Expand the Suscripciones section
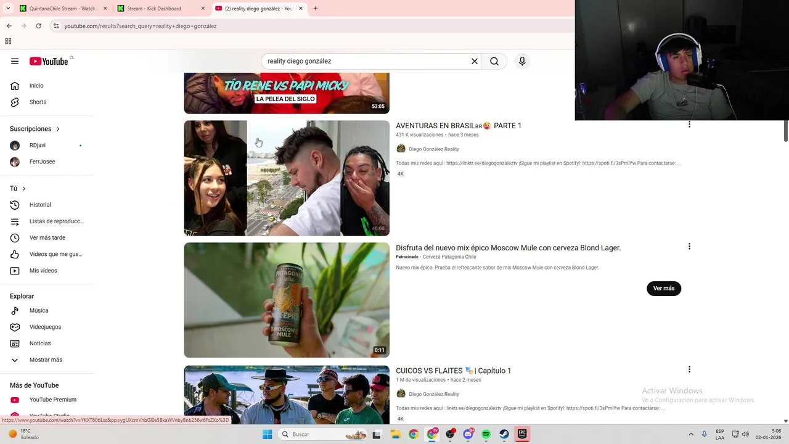 (x=35, y=129)
